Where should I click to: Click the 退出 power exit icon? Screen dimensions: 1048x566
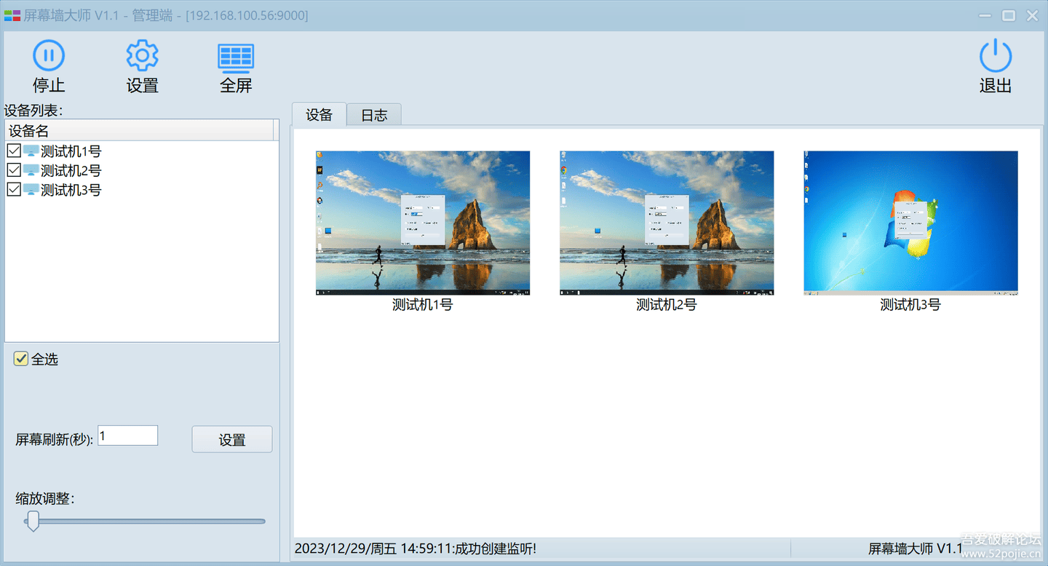tap(995, 54)
